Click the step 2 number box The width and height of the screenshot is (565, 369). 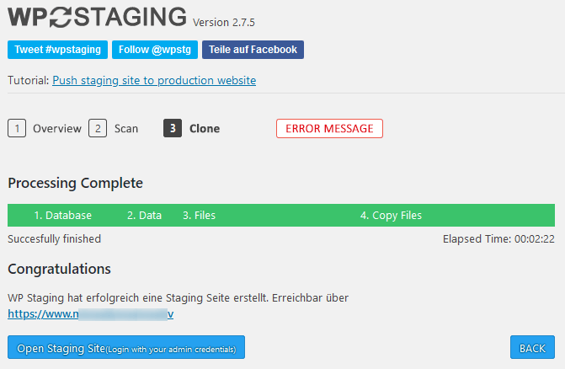pos(98,128)
